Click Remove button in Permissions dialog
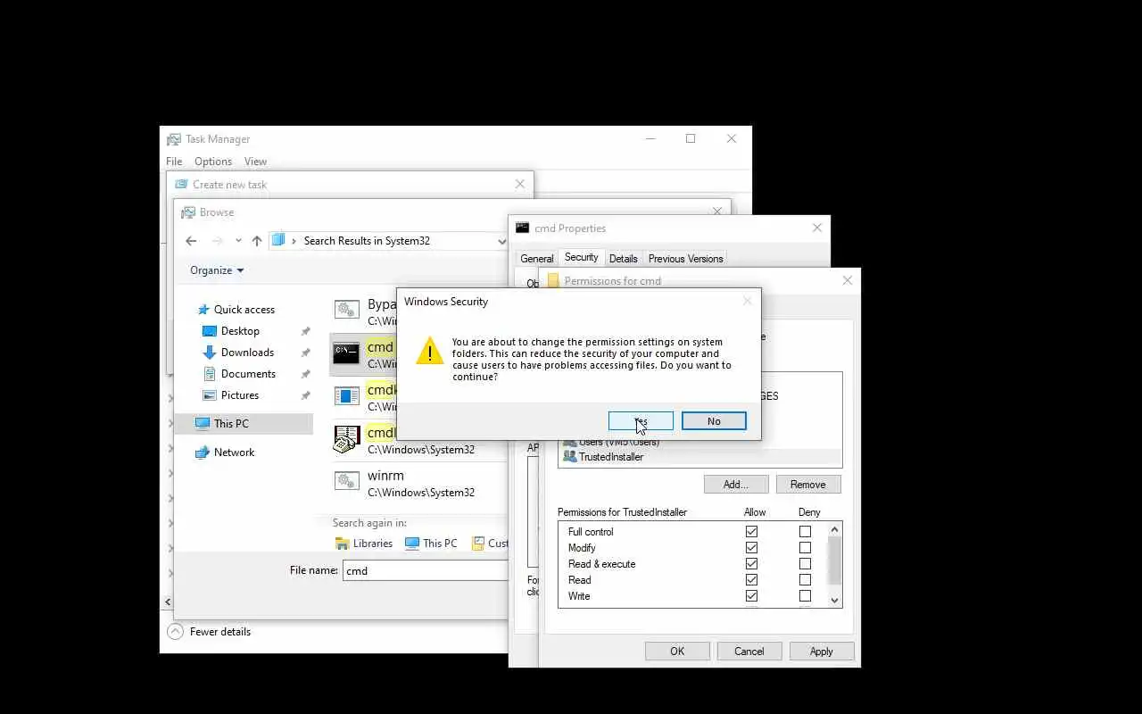The width and height of the screenshot is (1142, 714). (807, 485)
